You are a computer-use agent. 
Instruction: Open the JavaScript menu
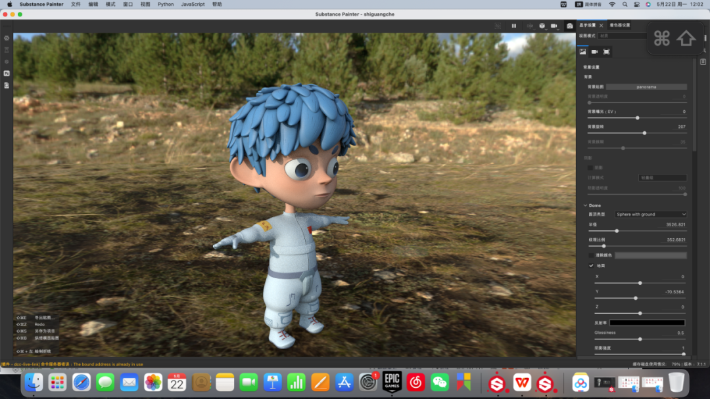(x=193, y=4)
